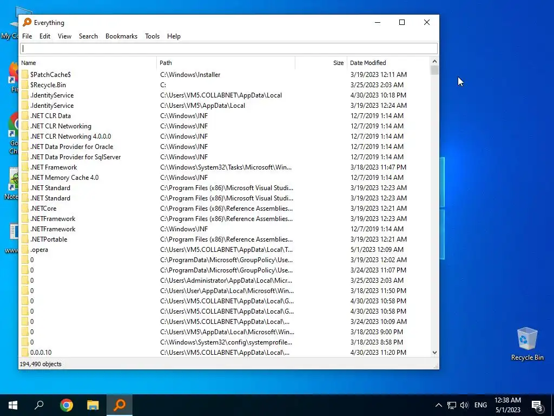554x416 pixels.
Task: Open the View menu
Action: [65, 36]
